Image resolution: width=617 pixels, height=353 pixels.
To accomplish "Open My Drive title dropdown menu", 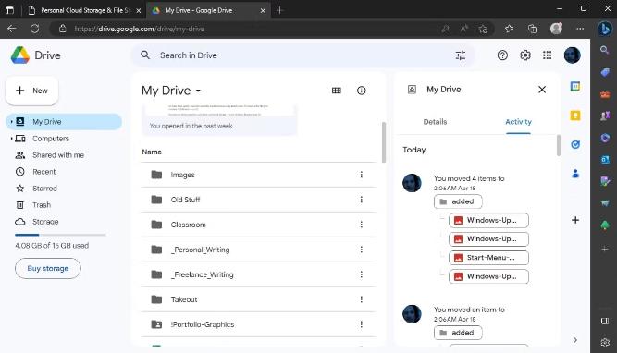I will click(x=198, y=91).
